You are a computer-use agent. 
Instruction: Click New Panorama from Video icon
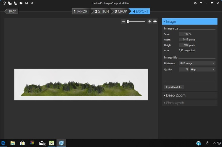click(15, 3)
